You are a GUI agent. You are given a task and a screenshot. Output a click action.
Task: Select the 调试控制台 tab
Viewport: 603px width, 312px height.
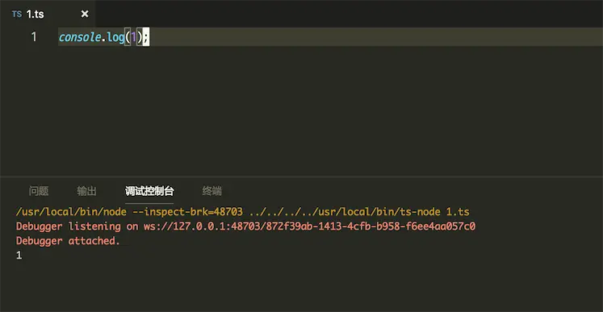pyautogui.click(x=149, y=191)
